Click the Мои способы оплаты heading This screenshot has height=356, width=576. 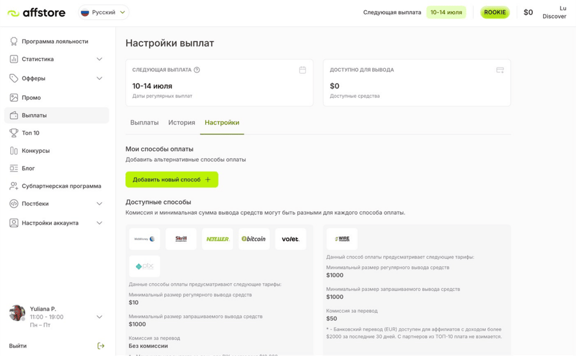159,149
